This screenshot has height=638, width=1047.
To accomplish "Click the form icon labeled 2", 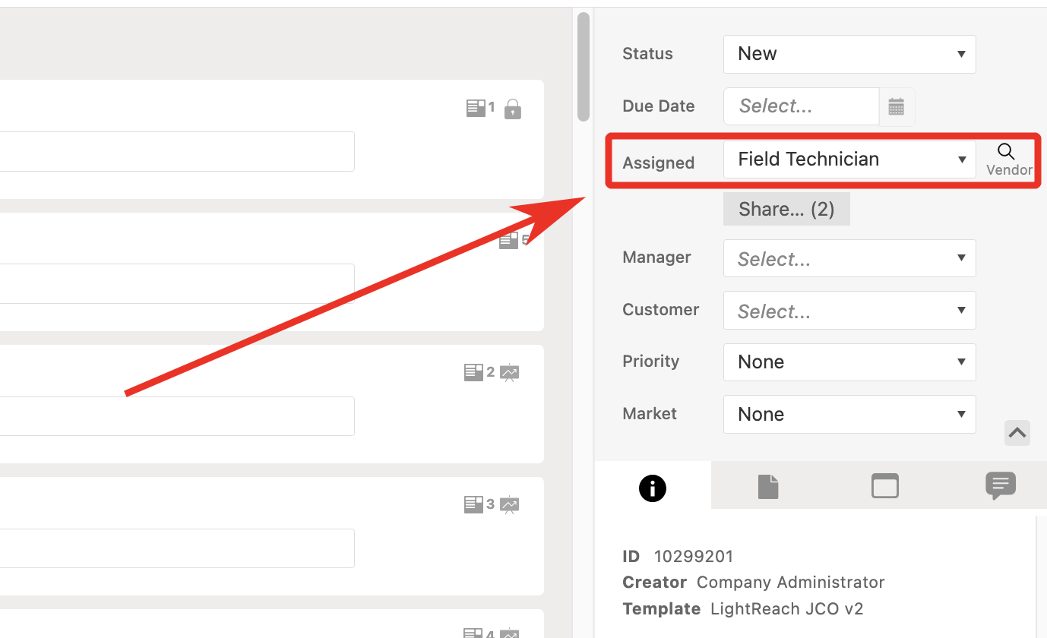I will pyautogui.click(x=473, y=372).
